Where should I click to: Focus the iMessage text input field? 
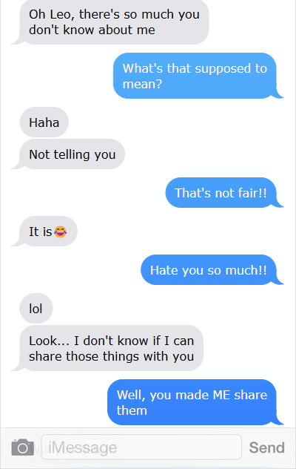[141, 447]
